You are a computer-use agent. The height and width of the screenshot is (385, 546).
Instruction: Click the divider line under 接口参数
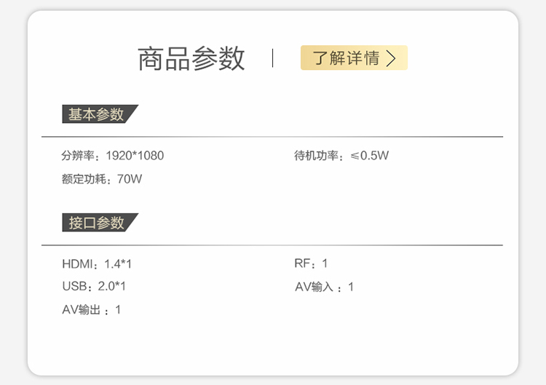click(272, 245)
